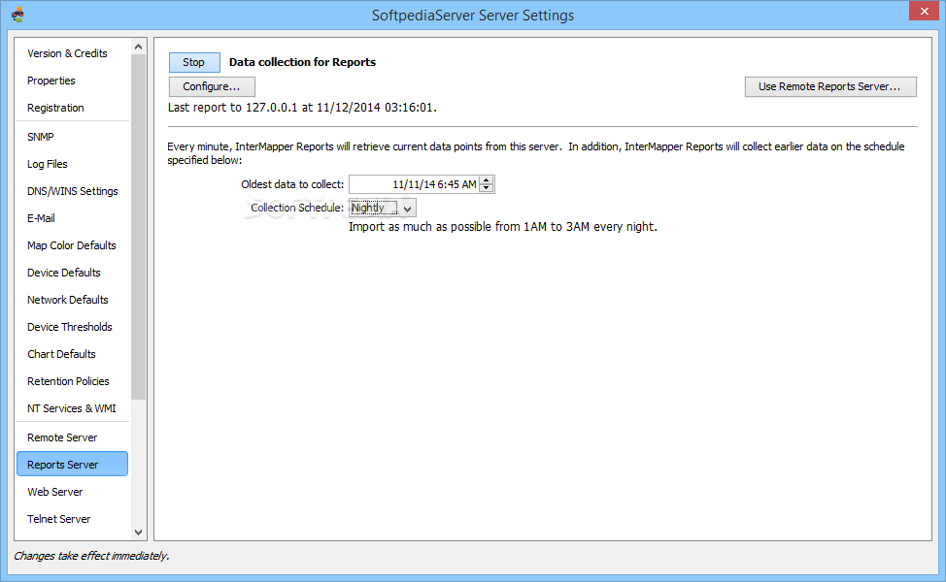946x582 pixels.
Task: Click Use Remote Reports Server button
Action: coord(830,86)
